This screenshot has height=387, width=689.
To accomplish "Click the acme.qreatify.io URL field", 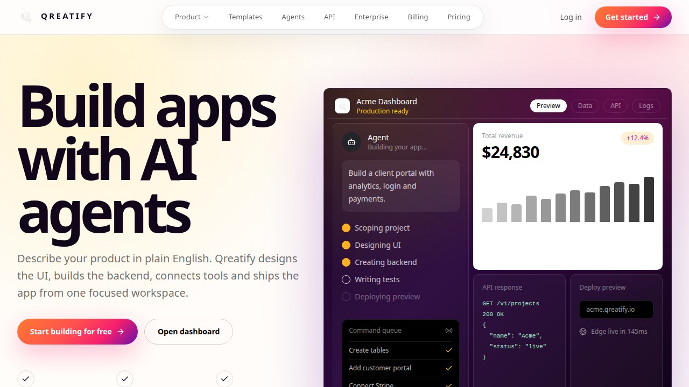I will coord(616,310).
